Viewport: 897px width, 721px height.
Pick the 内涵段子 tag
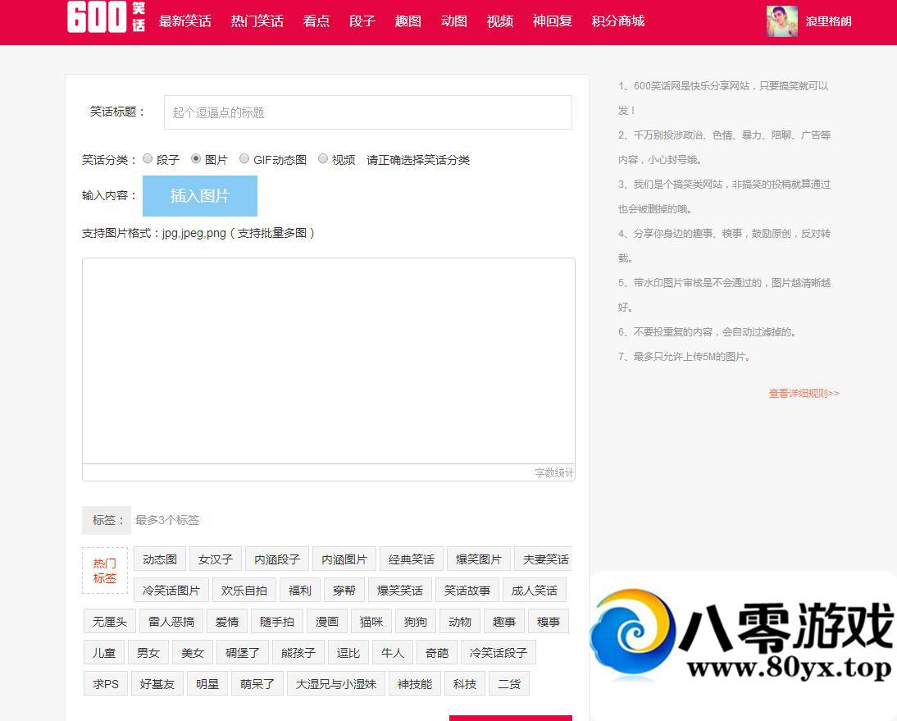[x=277, y=559]
